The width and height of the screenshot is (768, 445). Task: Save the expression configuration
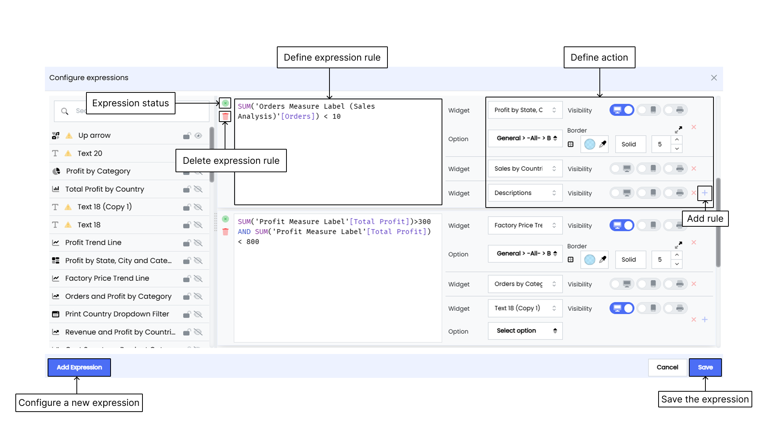click(705, 368)
